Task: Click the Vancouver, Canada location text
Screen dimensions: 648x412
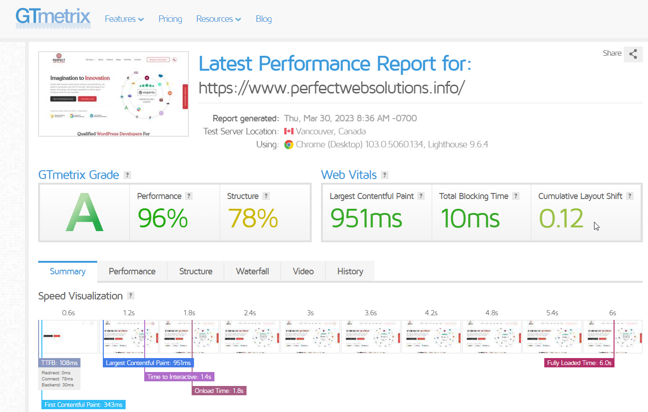Action: point(331,132)
